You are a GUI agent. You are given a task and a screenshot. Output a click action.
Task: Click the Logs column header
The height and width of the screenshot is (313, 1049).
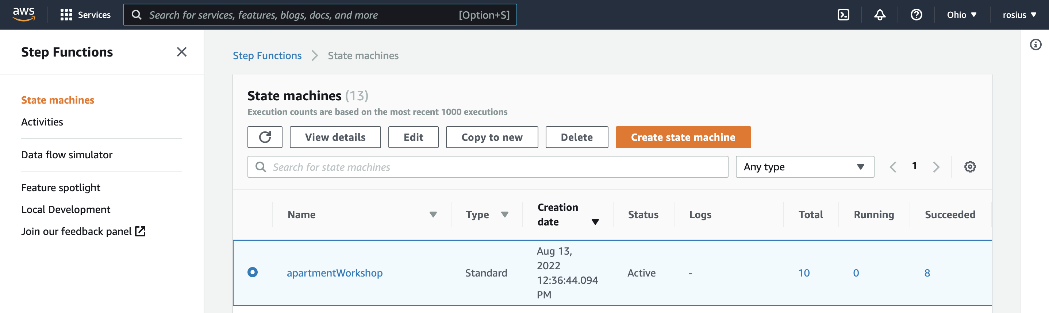click(x=700, y=215)
